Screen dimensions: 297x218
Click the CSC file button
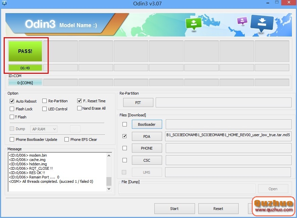(147, 160)
